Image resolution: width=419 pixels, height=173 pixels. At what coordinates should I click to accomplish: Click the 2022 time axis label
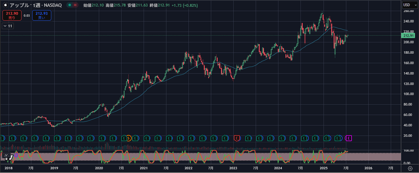pyautogui.click(x=189, y=168)
